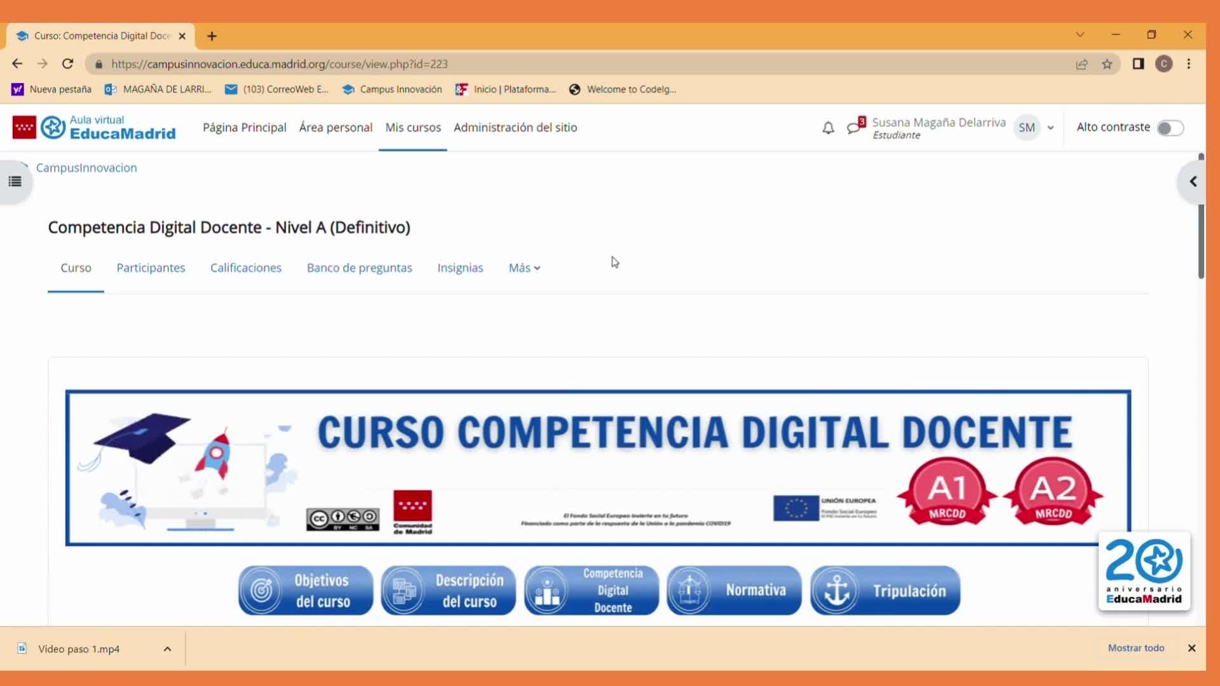Bookmark page with star icon
The image size is (1220, 686).
[1107, 64]
